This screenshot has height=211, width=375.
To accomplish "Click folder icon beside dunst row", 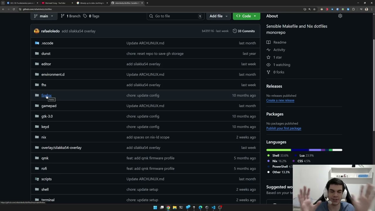I will coord(37,53).
